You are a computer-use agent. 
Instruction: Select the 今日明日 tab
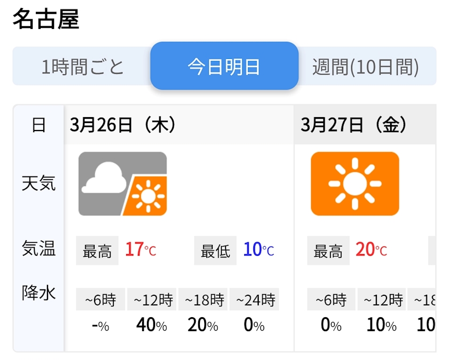(x=224, y=66)
